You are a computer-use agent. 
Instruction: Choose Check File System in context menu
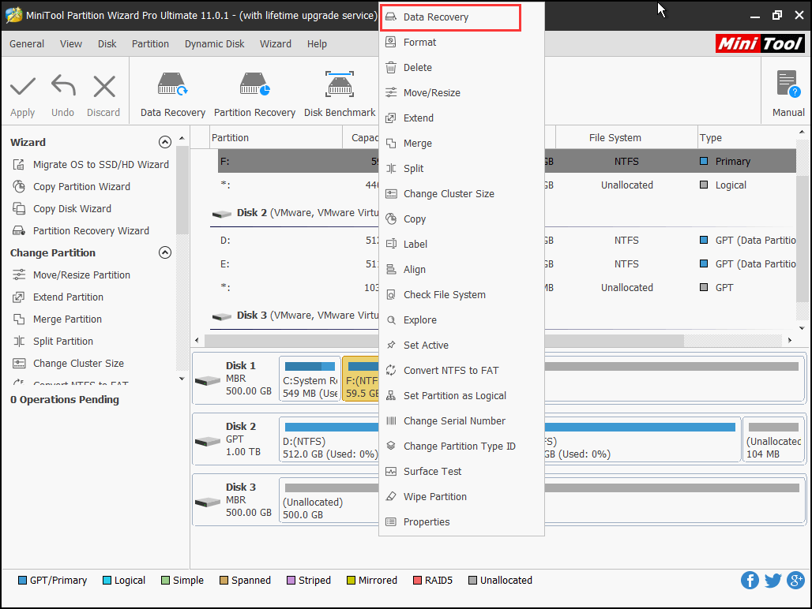coord(461,295)
